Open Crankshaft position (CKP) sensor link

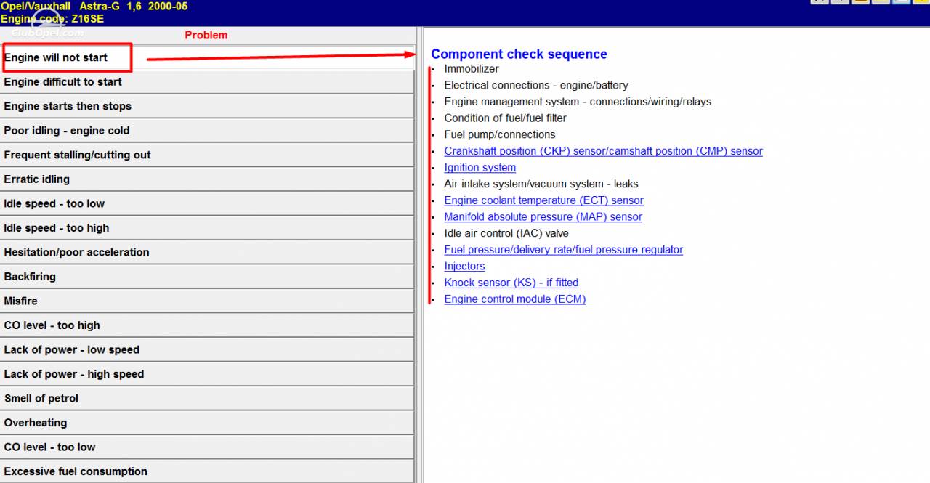tap(603, 151)
